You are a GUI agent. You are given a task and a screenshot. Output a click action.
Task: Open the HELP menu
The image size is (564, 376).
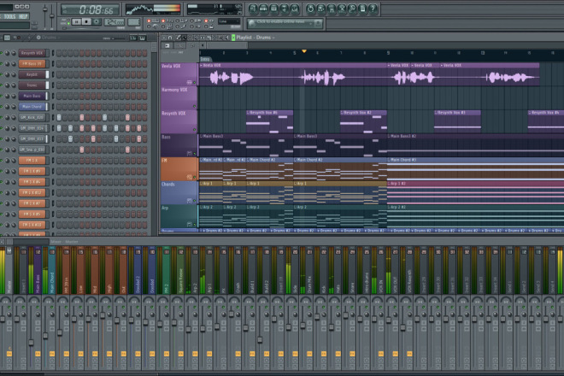23,16
